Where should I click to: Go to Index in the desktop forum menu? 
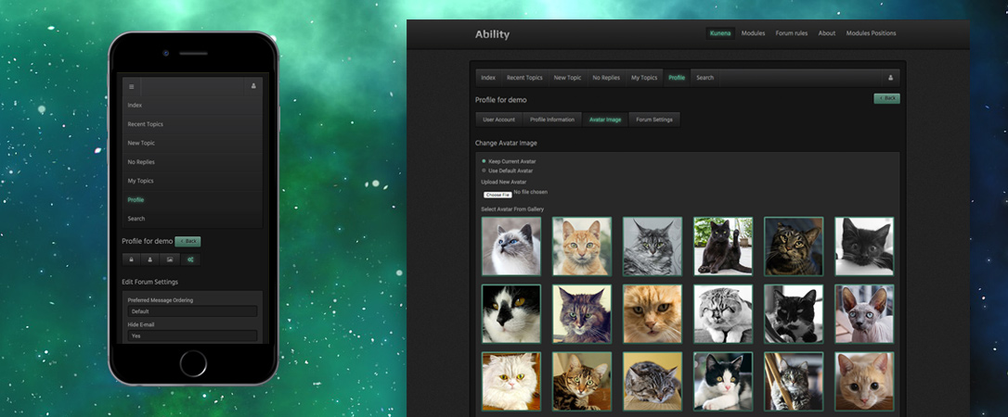pyautogui.click(x=488, y=78)
